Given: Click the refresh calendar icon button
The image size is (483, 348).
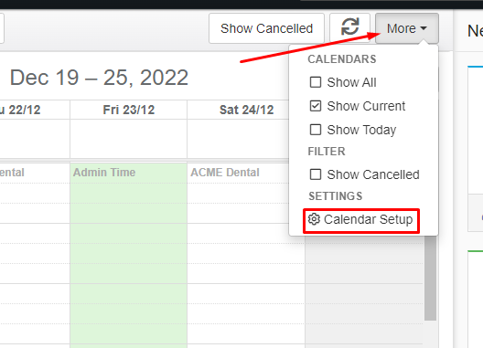Looking at the screenshot, I should (349, 28).
